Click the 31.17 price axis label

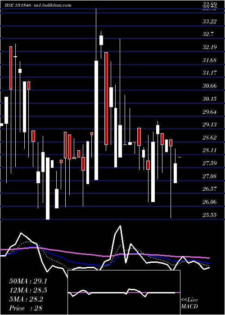210,73
